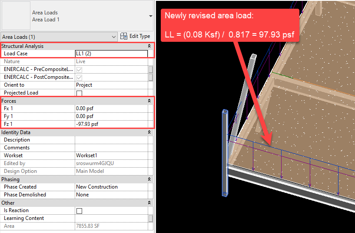The height and width of the screenshot is (233, 355).
Task: Click the Orient to property label
Action: (x=14, y=85)
